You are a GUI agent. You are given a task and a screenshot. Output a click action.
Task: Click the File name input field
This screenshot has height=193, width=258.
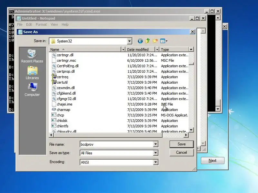click(x=117, y=144)
